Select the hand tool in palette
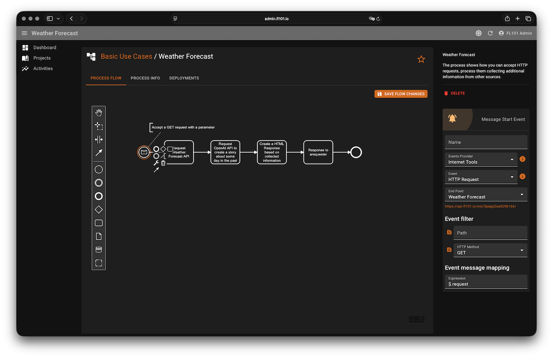 pos(99,113)
